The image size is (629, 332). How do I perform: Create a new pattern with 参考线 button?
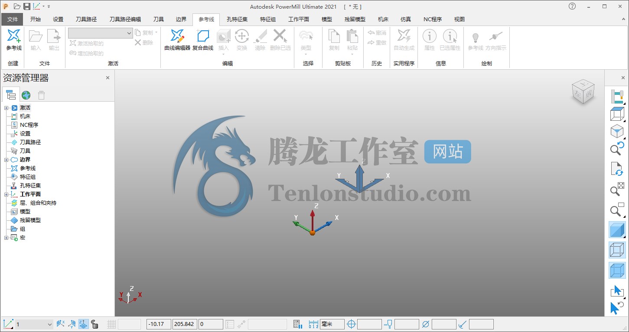(x=14, y=40)
